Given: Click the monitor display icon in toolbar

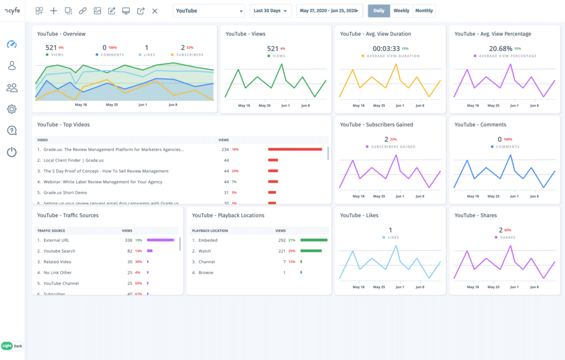Looking at the screenshot, I should click(x=126, y=11).
